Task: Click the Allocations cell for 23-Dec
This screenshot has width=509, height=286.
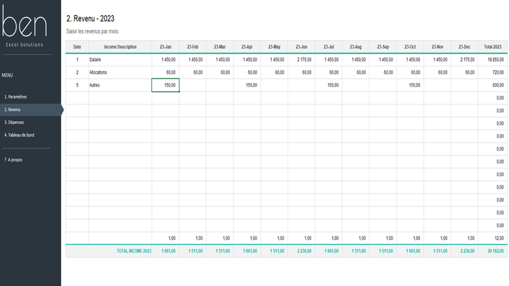Action: click(x=464, y=72)
